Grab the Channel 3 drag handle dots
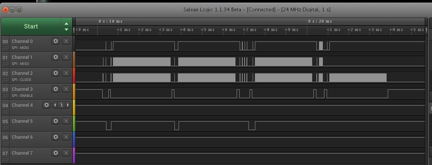This screenshot has width=432, height=165. [x=5, y=95]
